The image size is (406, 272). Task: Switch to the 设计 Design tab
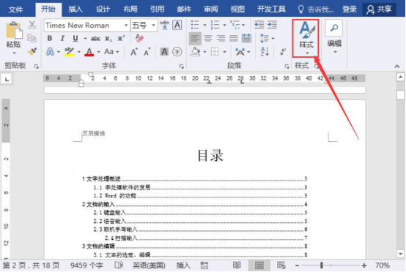coord(103,10)
